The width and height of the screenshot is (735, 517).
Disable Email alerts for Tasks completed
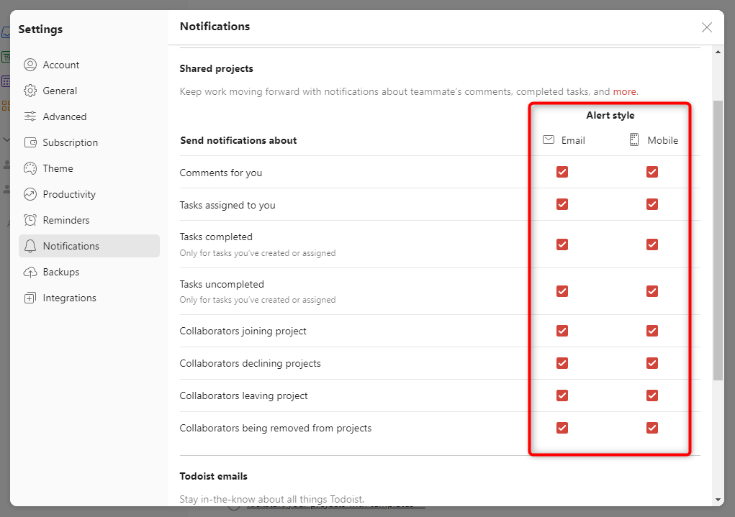[x=562, y=244]
